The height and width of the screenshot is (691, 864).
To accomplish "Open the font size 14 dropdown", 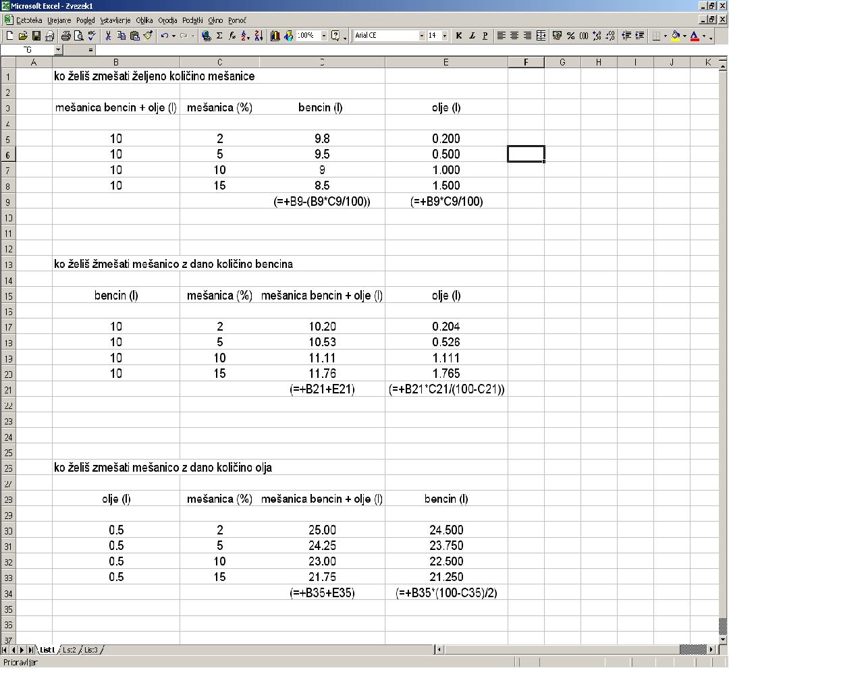I will point(445,36).
